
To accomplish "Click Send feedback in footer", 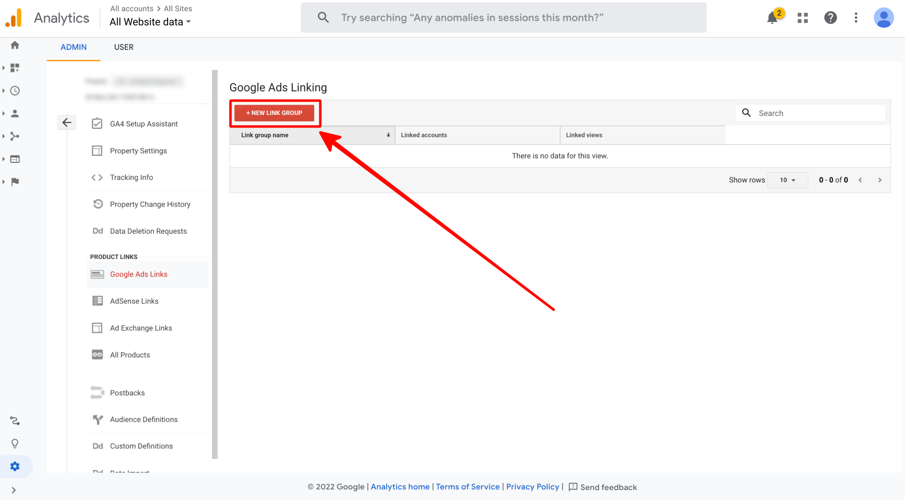I will (x=603, y=487).
